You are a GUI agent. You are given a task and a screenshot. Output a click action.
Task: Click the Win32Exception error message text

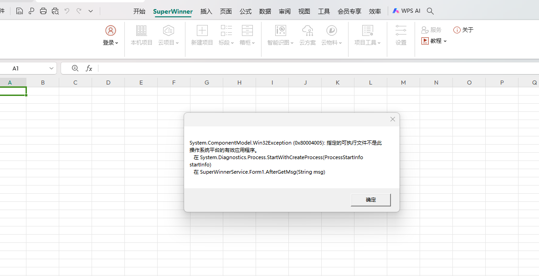[286, 146]
